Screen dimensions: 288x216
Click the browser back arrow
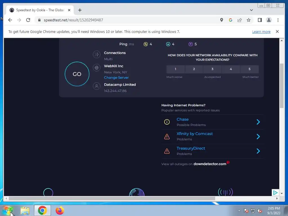[x=10, y=20]
